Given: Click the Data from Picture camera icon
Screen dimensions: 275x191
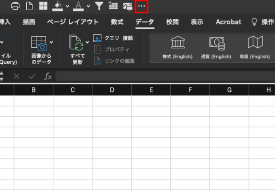Looking at the screenshot, I should [x=39, y=43].
